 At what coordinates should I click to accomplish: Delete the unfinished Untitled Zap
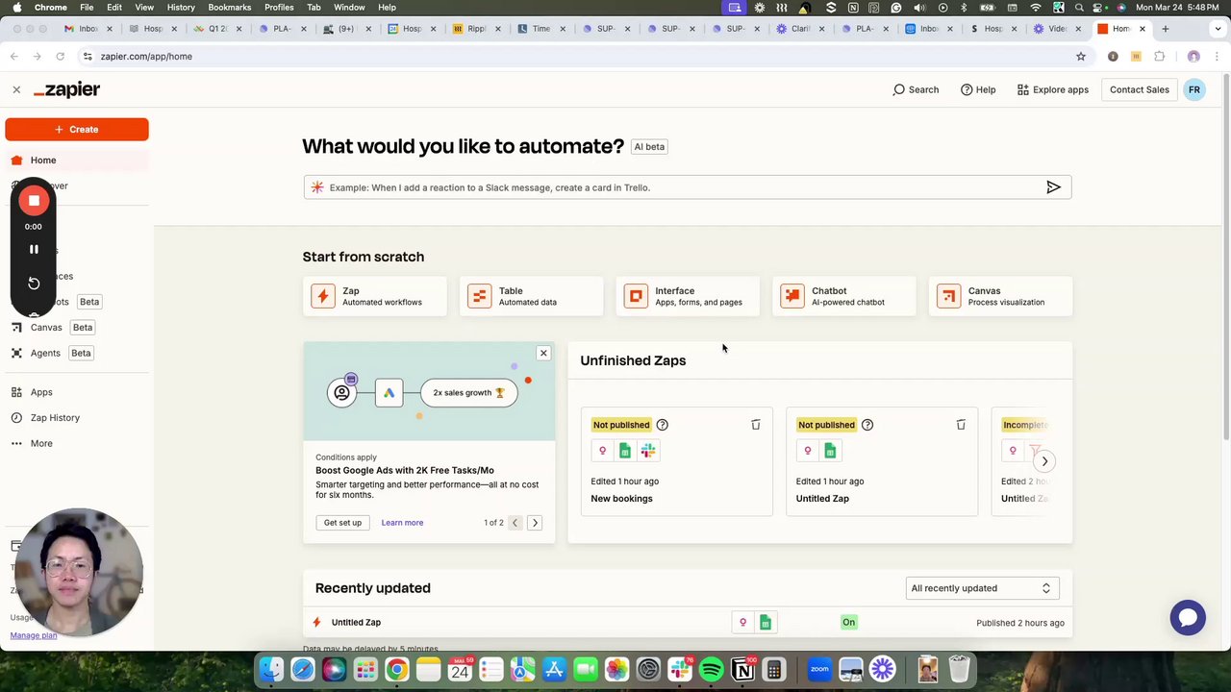(x=961, y=425)
